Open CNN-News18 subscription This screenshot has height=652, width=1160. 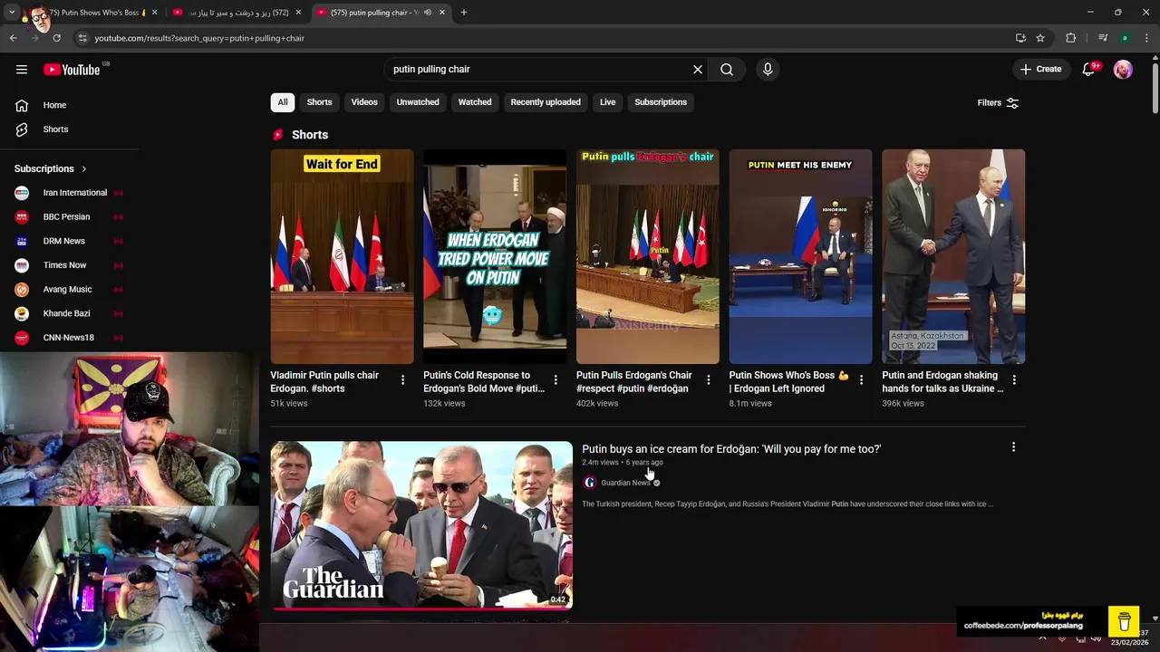(69, 338)
